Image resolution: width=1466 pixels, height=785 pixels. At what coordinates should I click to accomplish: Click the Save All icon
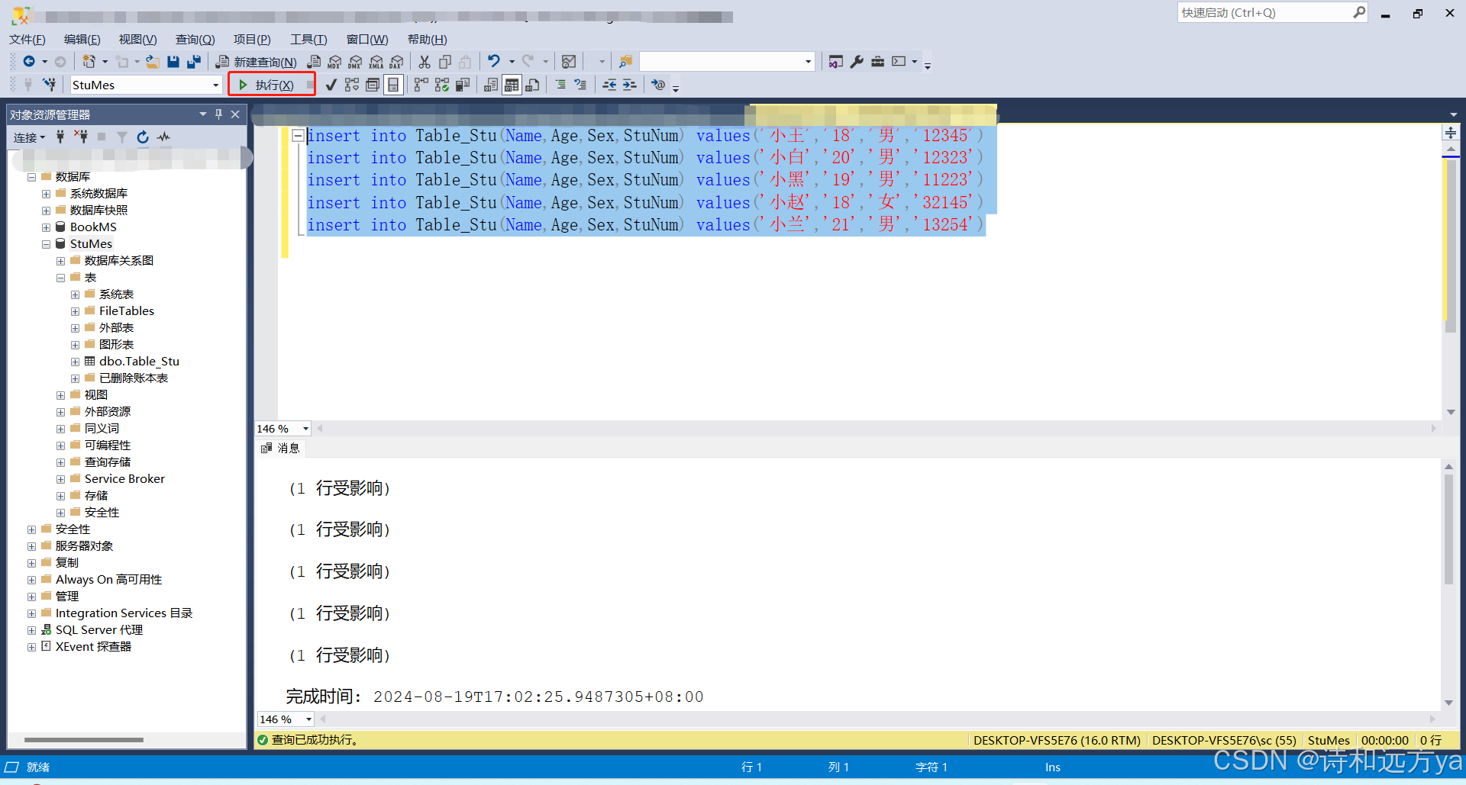tap(194, 62)
